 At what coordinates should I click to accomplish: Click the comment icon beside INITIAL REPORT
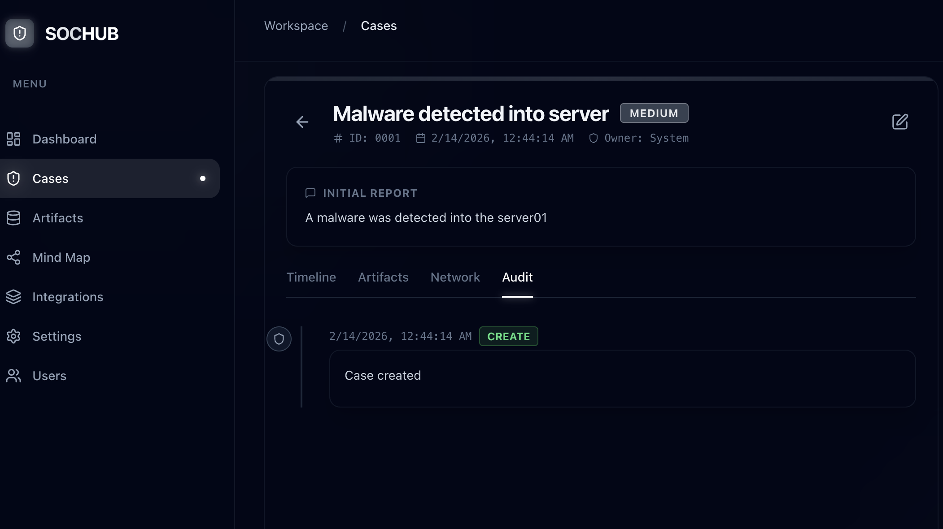point(310,193)
